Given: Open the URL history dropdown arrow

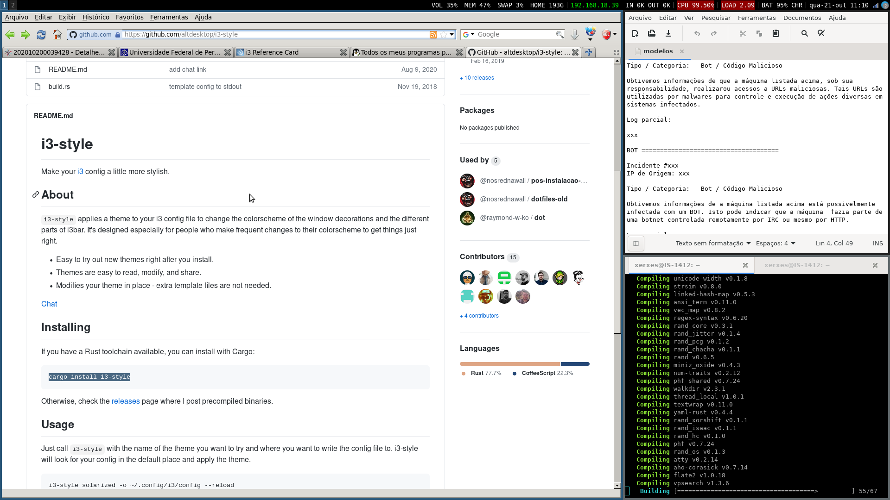Looking at the screenshot, I should [452, 35].
